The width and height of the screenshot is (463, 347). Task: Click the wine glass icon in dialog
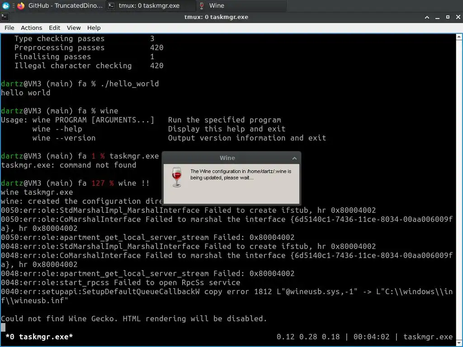(177, 177)
